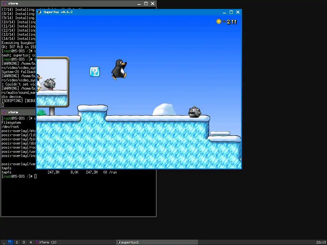Click the white iceberg in the game background

pyautogui.click(x=164, y=110)
